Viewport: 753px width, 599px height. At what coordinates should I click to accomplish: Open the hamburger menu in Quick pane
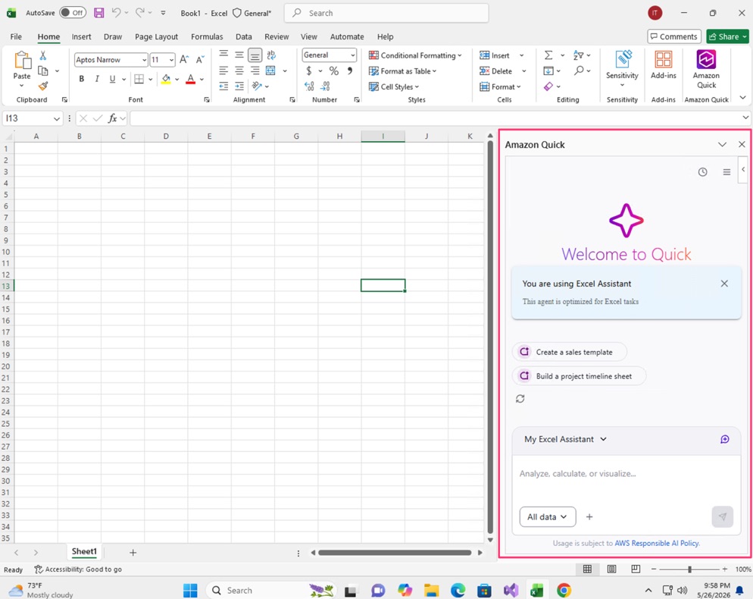(x=726, y=172)
